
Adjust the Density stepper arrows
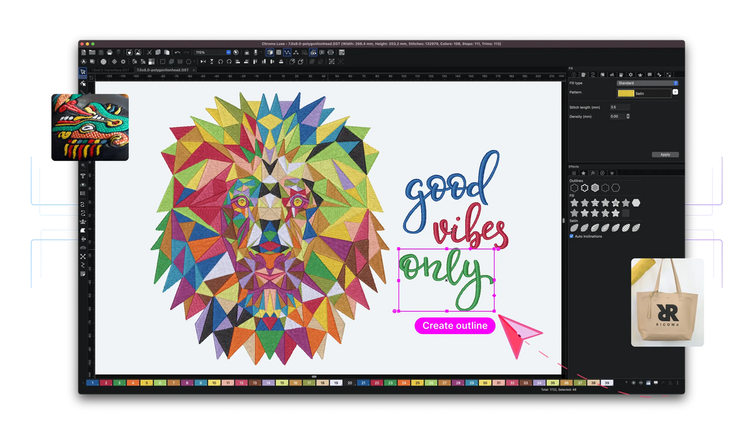(628, 116)
